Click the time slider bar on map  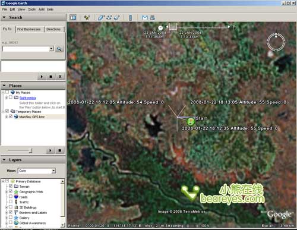(x=198, y=27)
